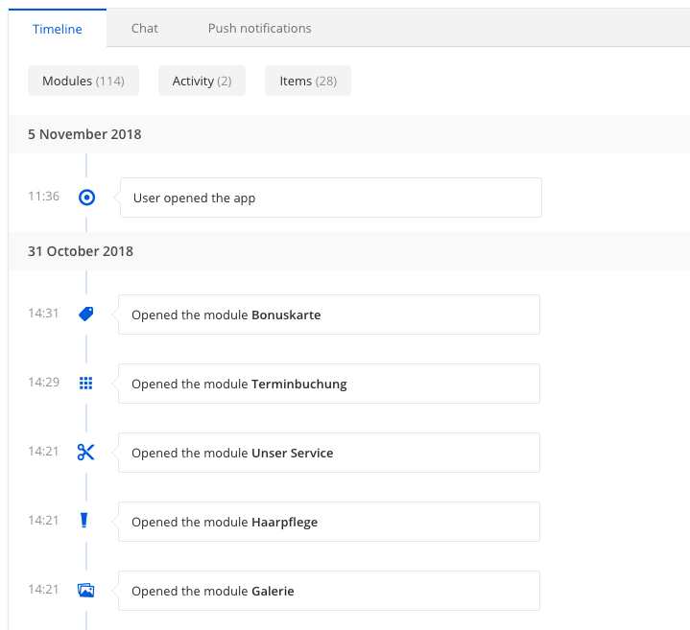Click the Galerie module entry
Screen dimensions: 690x630
pos(329,591)
